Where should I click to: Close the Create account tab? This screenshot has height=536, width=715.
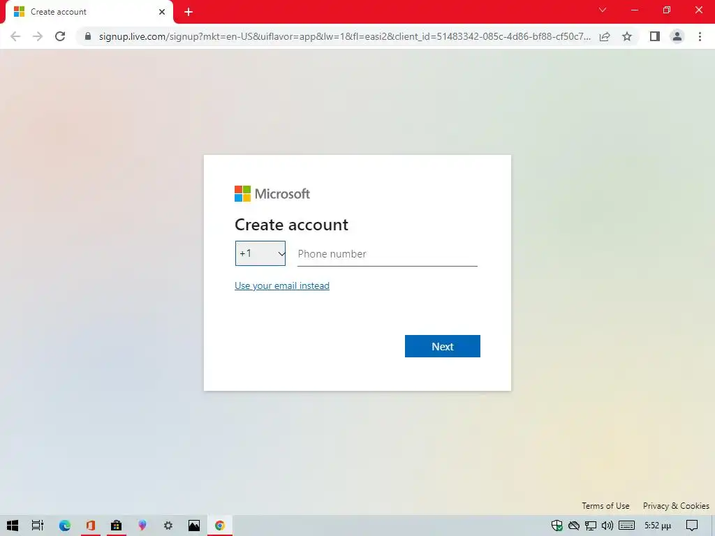point(162,12)
